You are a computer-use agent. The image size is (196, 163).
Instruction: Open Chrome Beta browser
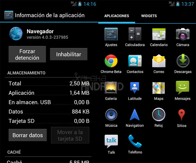coord(111,64)
